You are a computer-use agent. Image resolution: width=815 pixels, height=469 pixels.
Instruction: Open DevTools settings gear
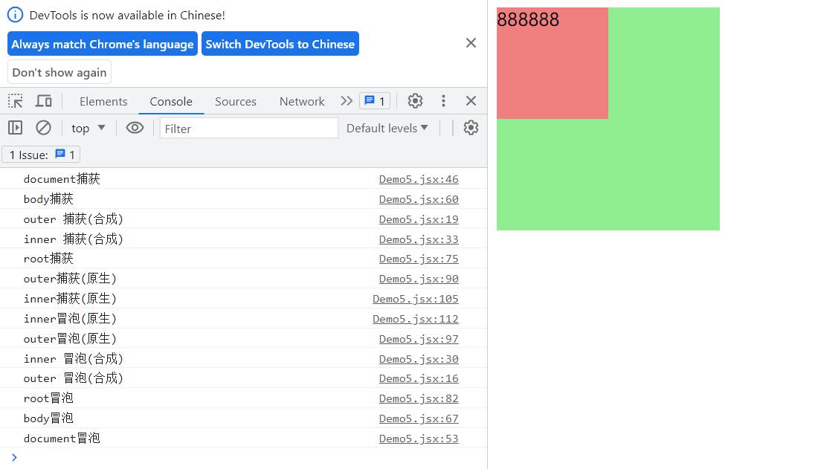(x=415, y=100)
